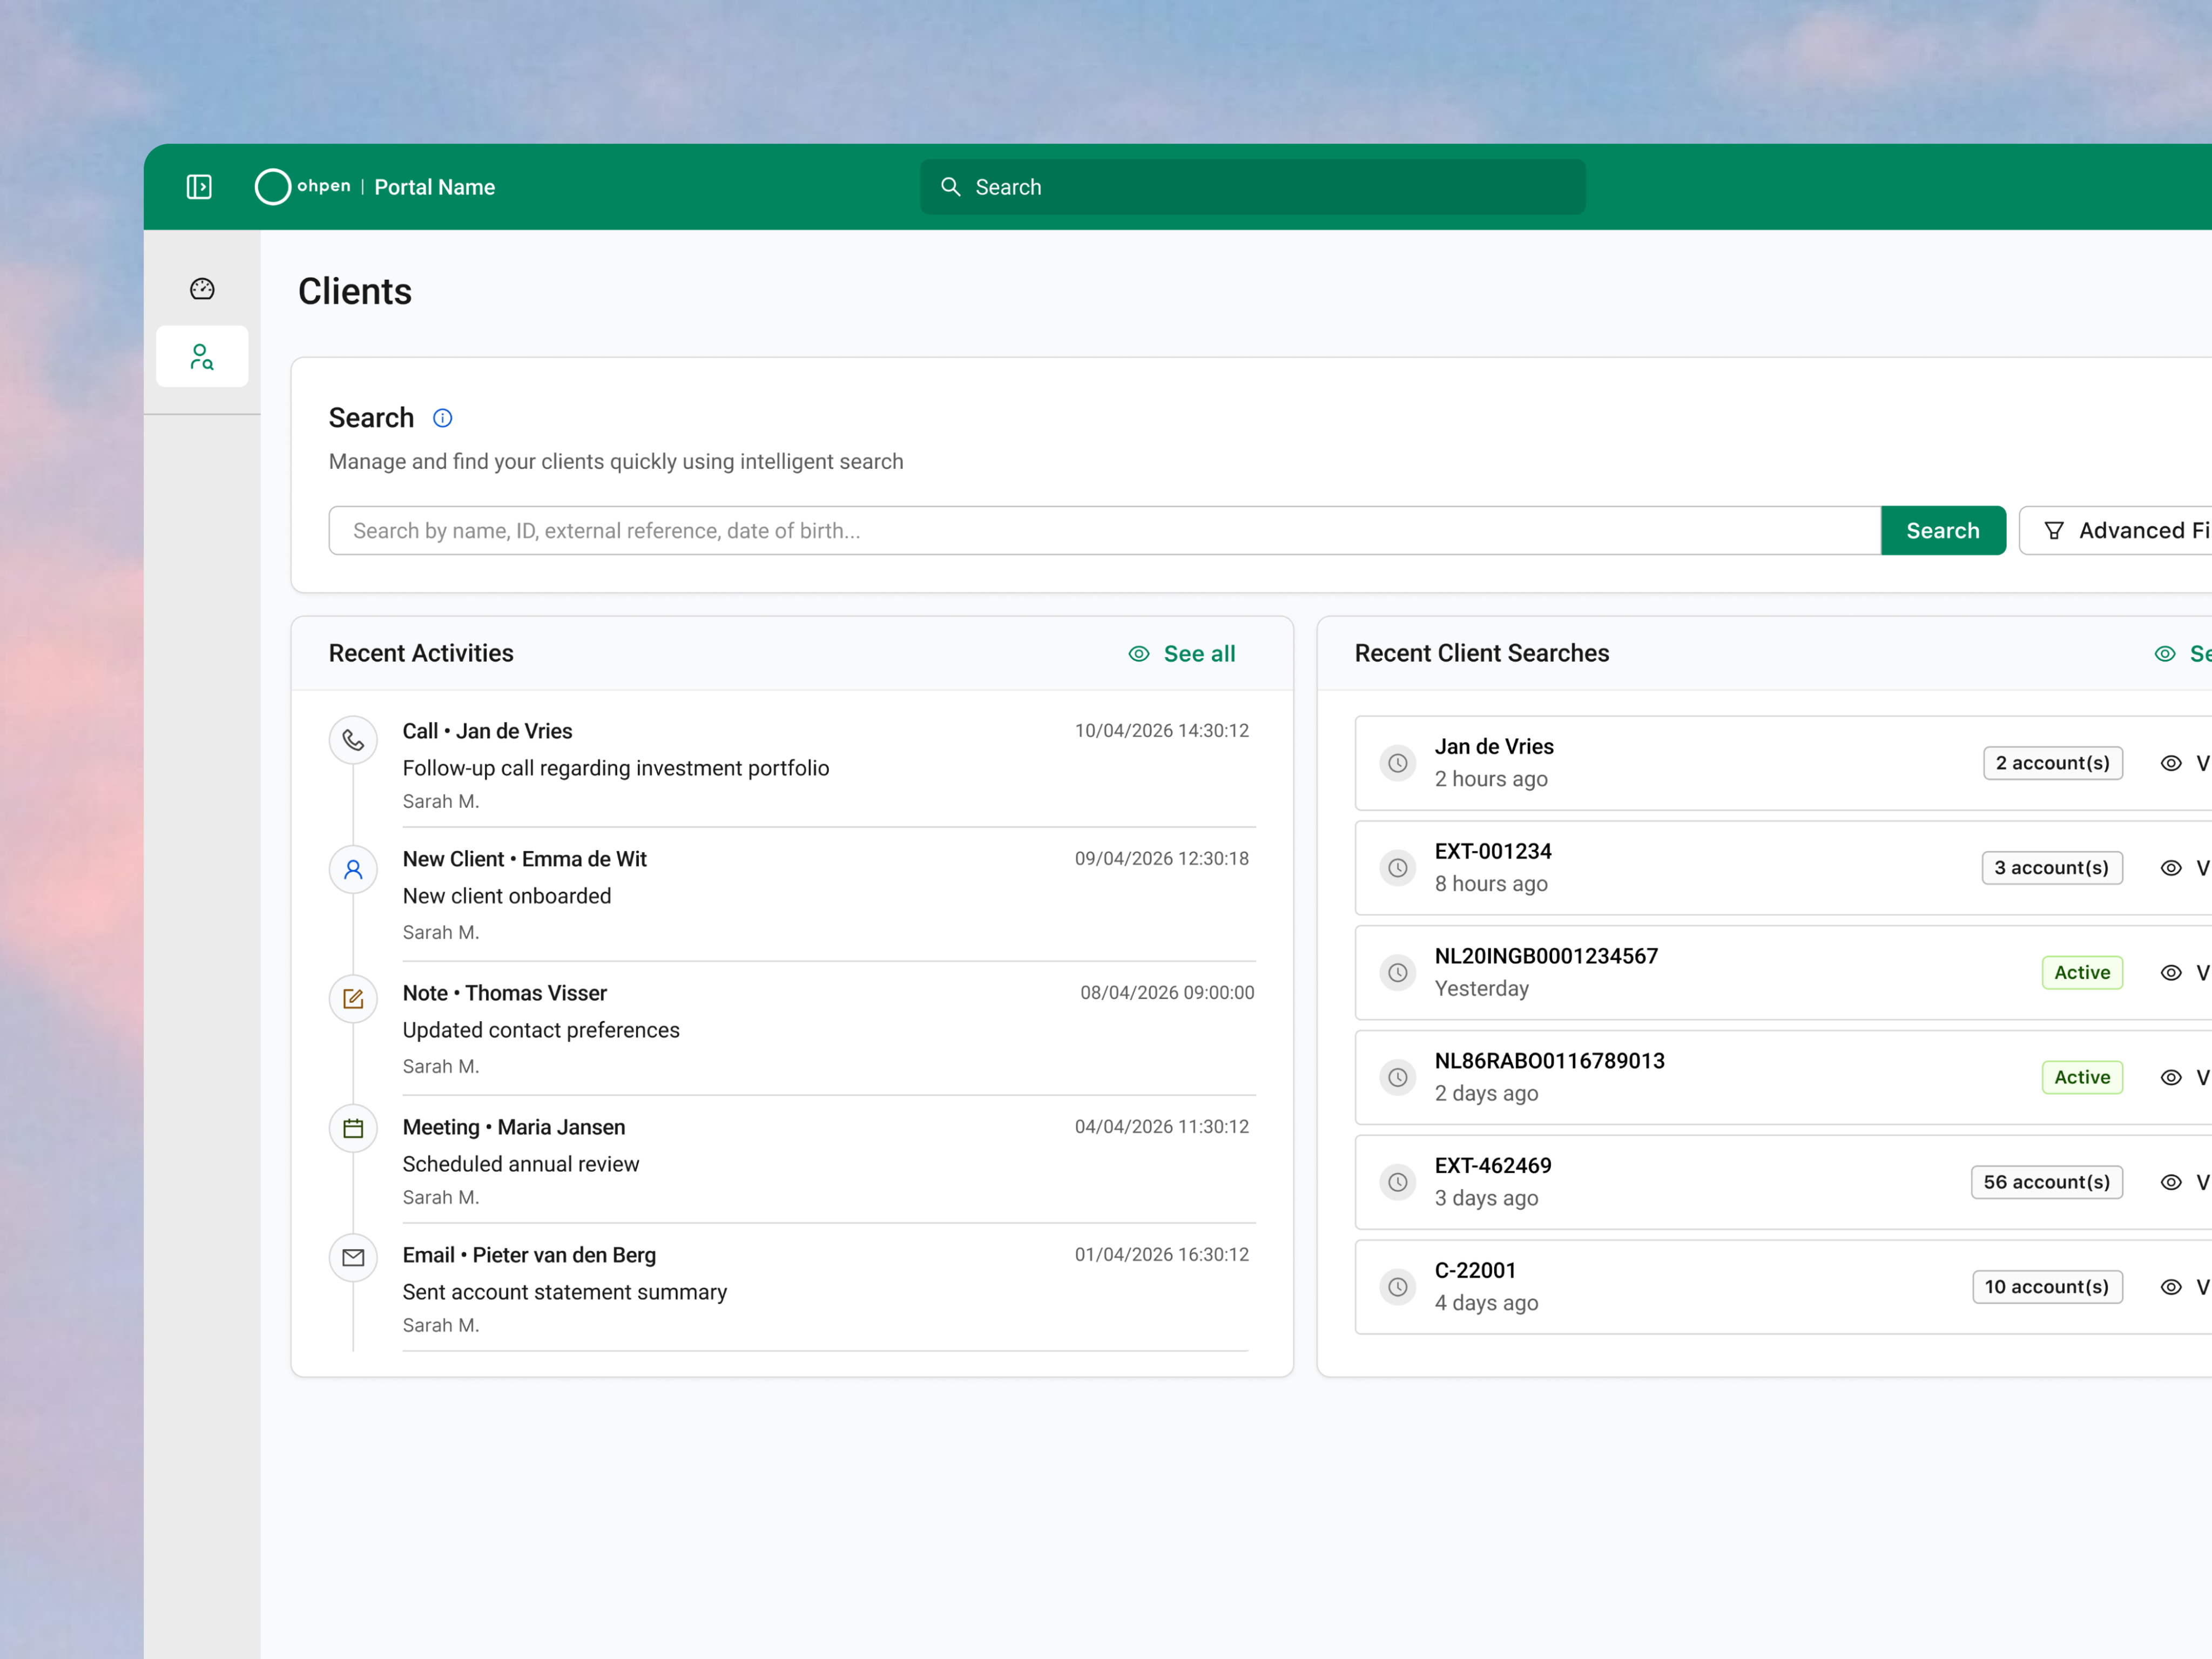Click the clock icon on Jan de Vries search

coord(1398,763)
